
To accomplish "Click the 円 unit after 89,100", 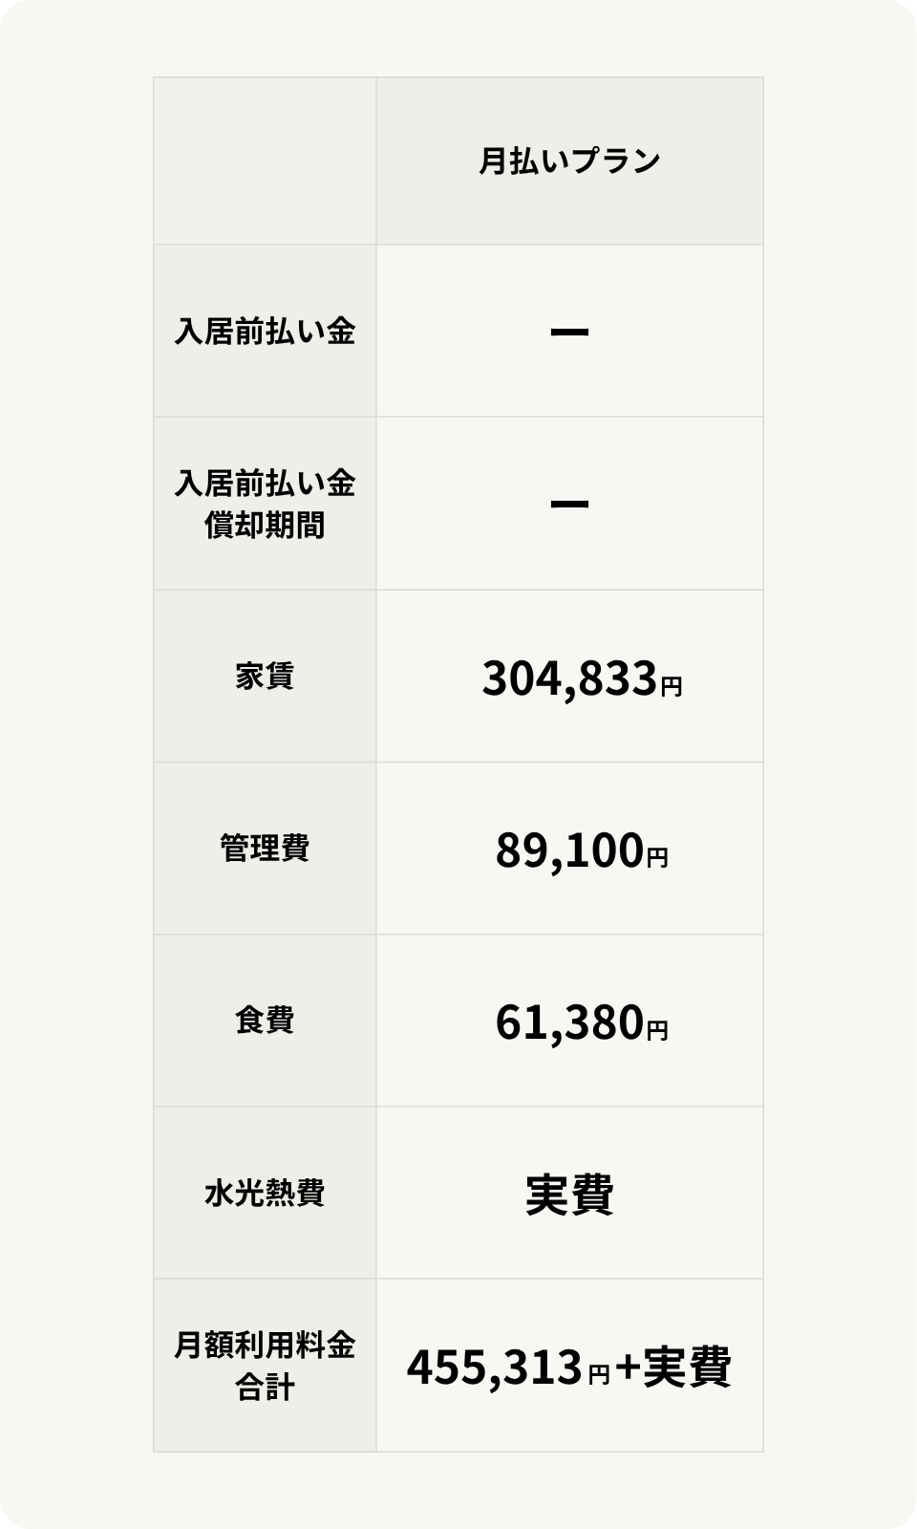I will pyautogui.click(x=657, y=858).
